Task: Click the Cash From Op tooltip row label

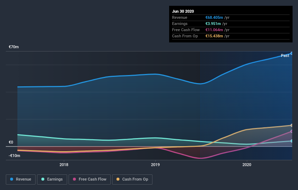Action: pyautogui.click(x=185, y=36)
